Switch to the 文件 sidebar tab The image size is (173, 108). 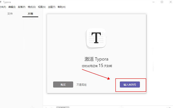(x=10, y=14)
